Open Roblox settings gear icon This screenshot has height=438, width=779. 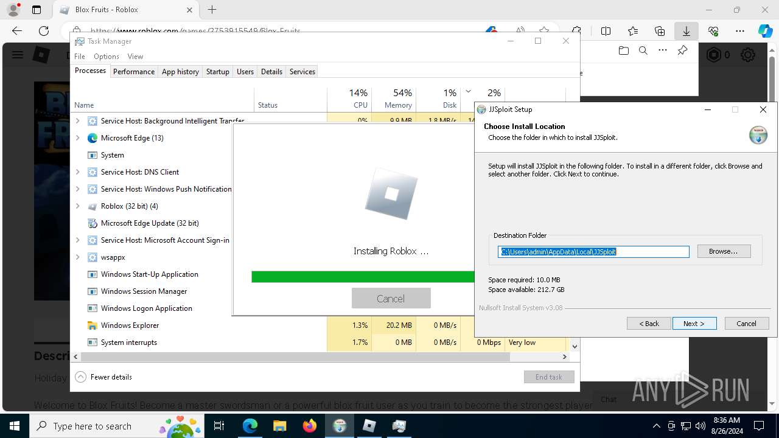pos(748,55)
